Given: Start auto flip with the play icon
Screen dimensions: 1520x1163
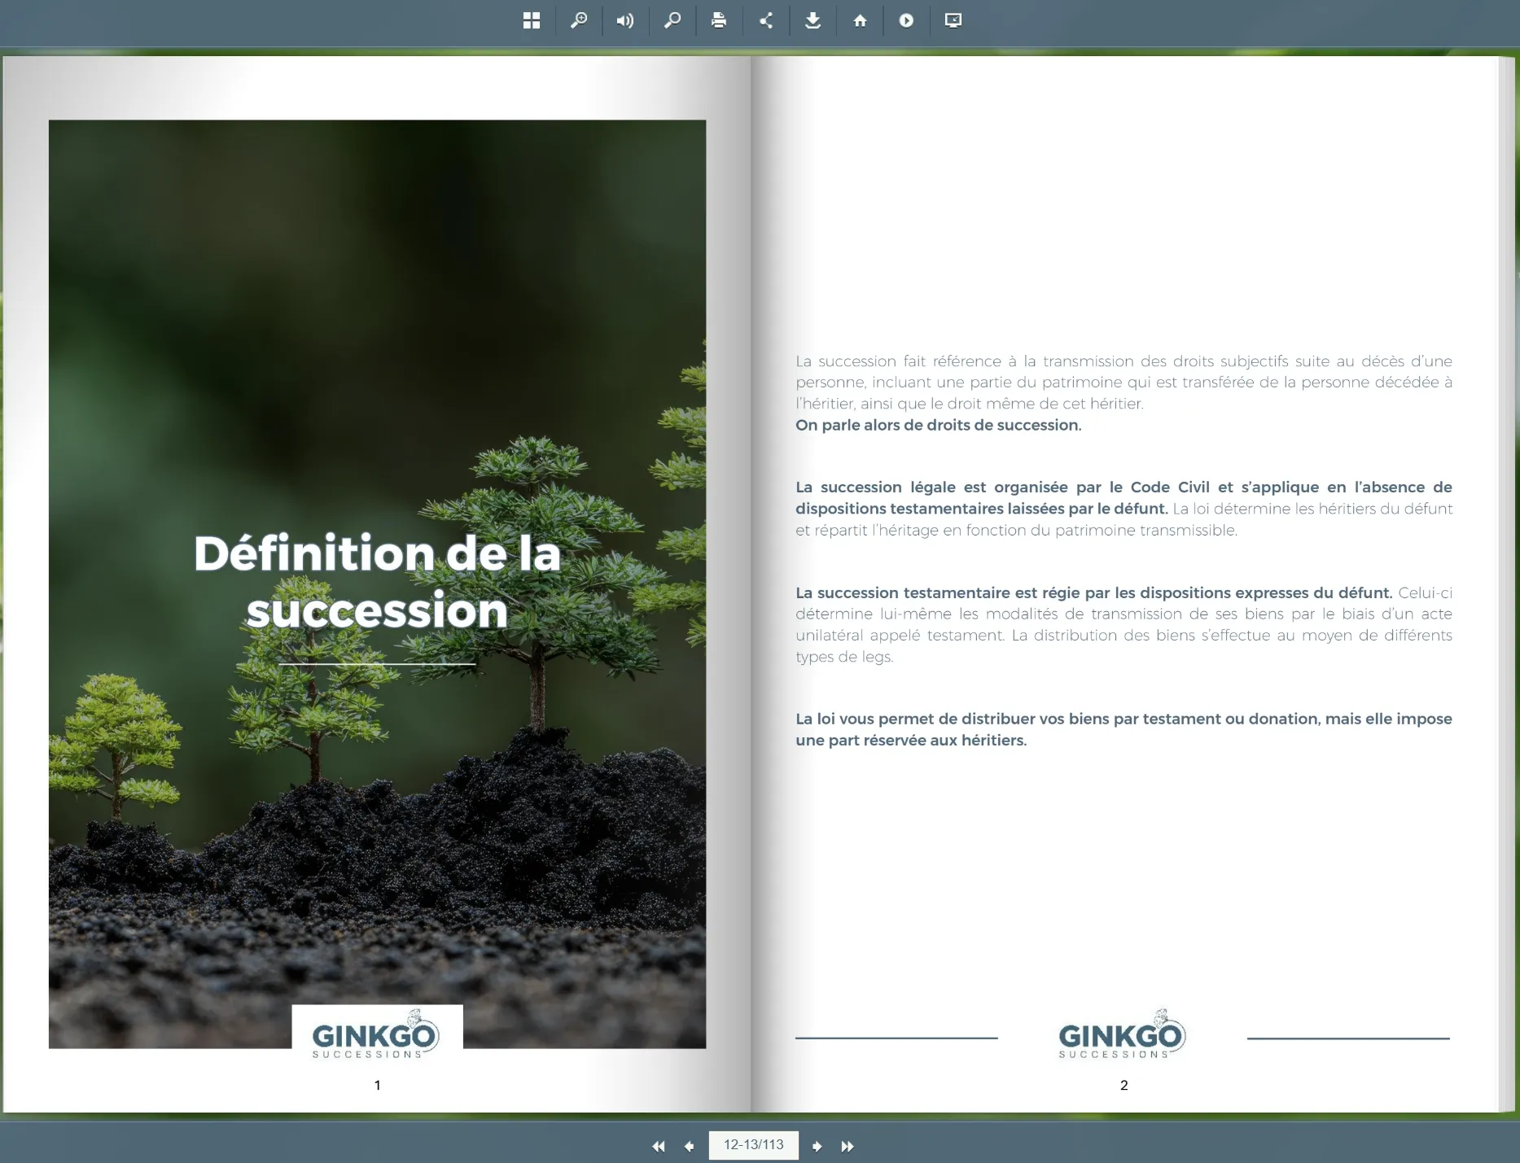Looking at the screenshot, I should [x=906, y=20].
